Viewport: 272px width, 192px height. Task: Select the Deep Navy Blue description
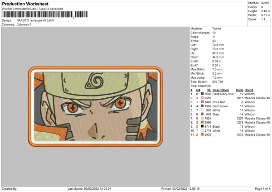click(223, 94)
